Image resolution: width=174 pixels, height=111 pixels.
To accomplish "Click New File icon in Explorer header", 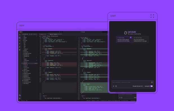I will point(30,34).
